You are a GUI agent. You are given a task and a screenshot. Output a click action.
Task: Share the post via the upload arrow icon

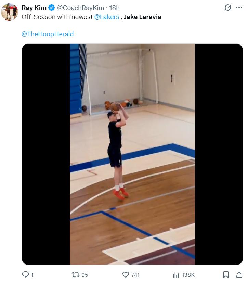239,274
